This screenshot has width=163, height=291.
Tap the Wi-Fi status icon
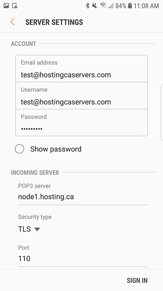coord(104,6)
